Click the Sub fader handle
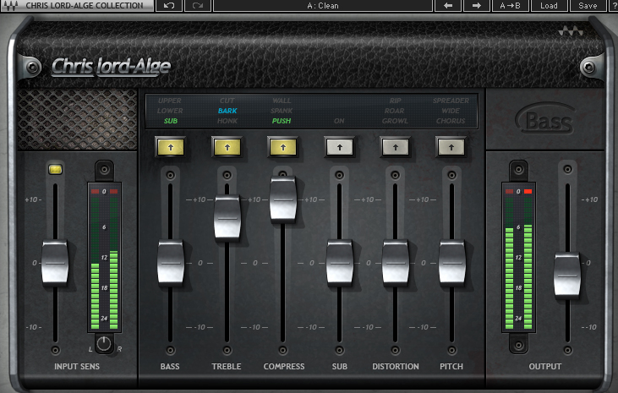Image resolution: width=618 pixels, height=393 pixels. click(339, 262)
